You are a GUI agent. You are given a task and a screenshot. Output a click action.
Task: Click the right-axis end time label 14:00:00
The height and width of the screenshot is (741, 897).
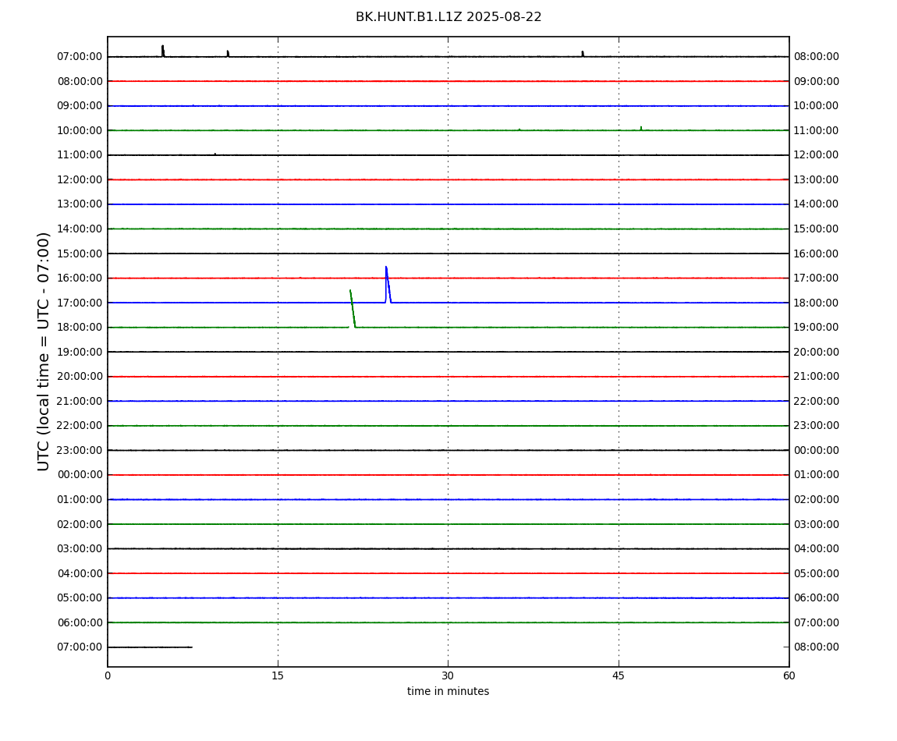[817, 204]
